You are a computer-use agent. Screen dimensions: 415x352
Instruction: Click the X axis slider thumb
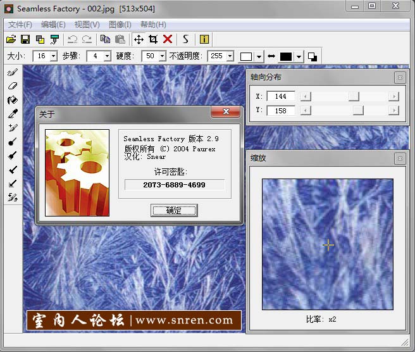point(354,96)
